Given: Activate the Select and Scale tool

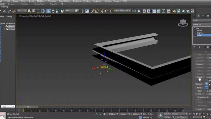Looking at the screenshot, I should coord(58,11).
